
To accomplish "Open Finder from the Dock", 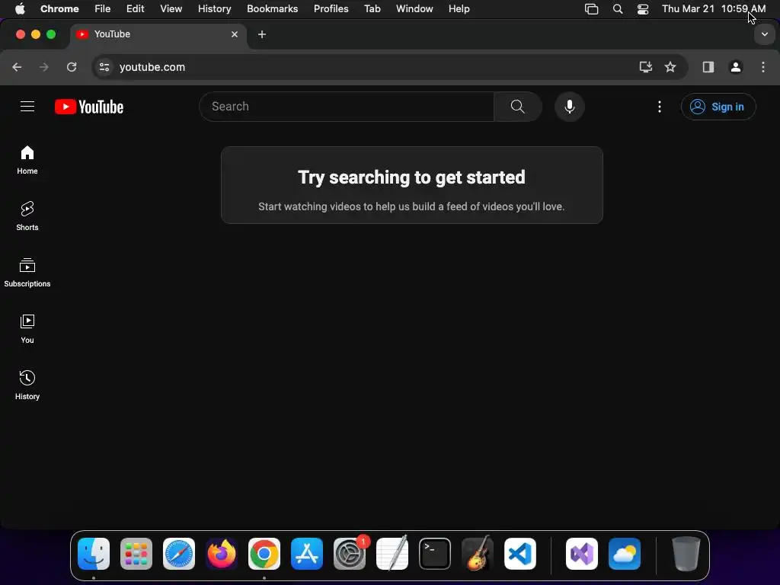I will pyautogui.click(x=94, y=554).
